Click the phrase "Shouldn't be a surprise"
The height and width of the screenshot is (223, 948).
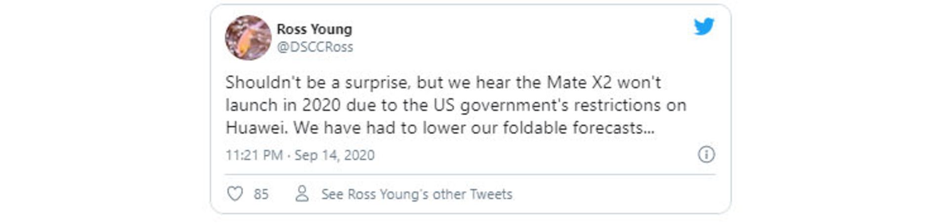click(x=317, y=82)
